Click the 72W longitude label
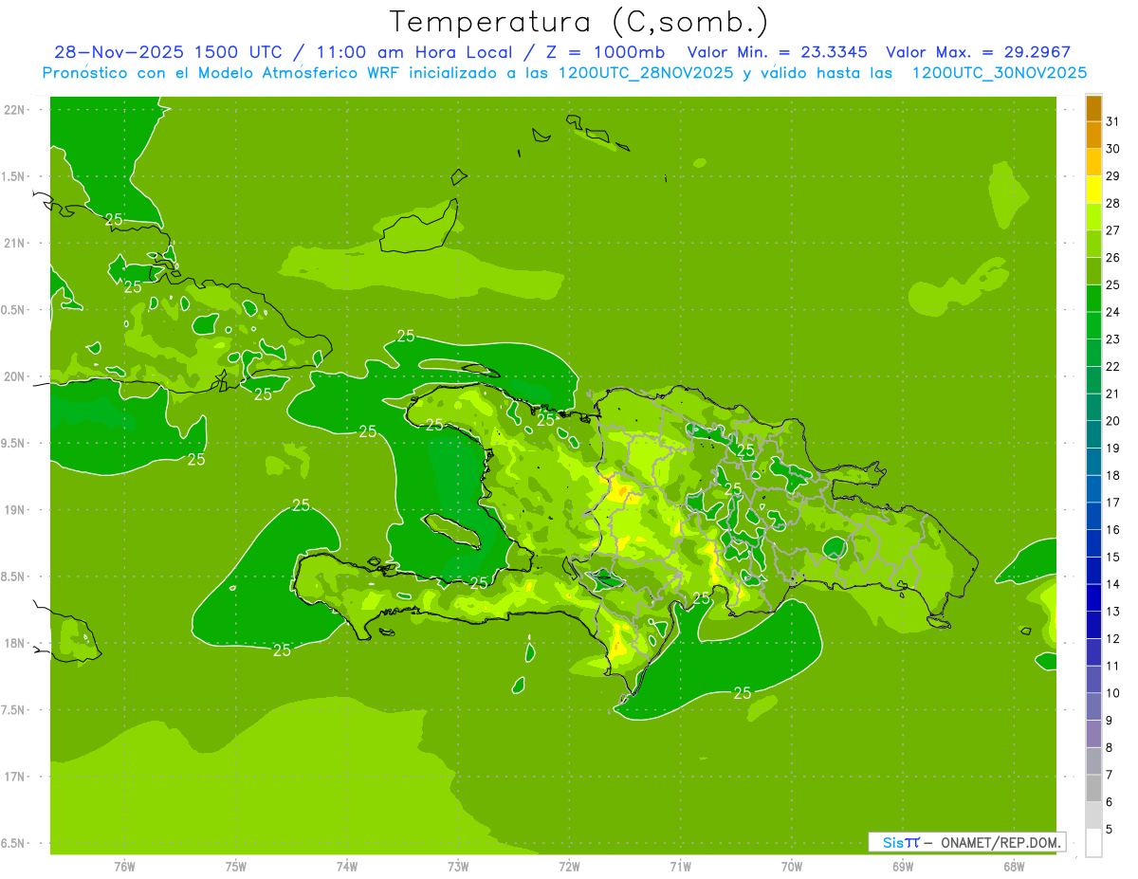This screenshot has height=879, width=1138. (x=569, y=867)
